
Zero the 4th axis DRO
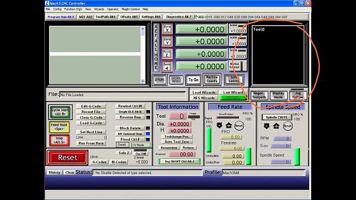point(167,66)
